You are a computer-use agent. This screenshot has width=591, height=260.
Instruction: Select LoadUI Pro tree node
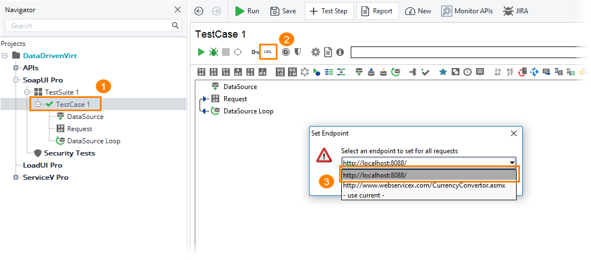click(43, 165)
